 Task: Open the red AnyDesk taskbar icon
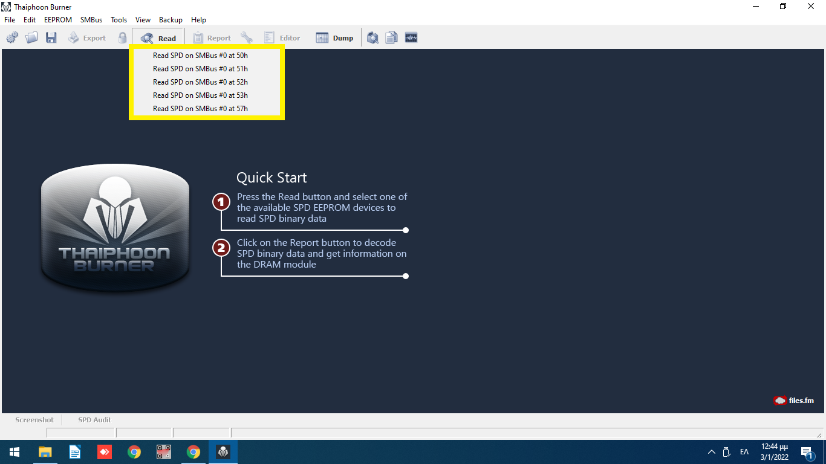[x=105, y=452]
